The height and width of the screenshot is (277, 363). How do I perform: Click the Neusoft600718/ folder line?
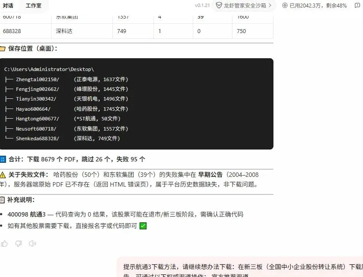(36, 129)
